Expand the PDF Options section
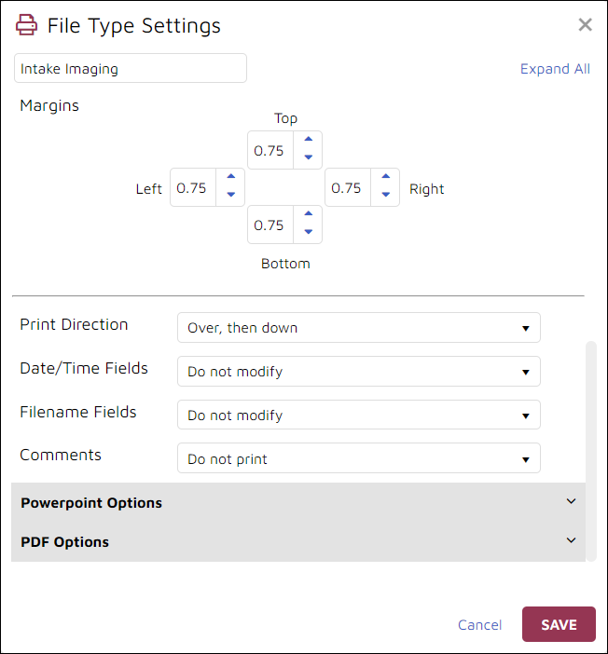The width and height of the screenshot is (608, 654). click(298, 542)
